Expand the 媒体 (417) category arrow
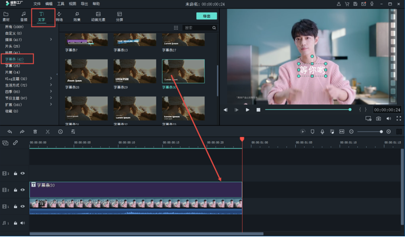The width and height of the screenshot is (405, 239). (x=51, y=39)
